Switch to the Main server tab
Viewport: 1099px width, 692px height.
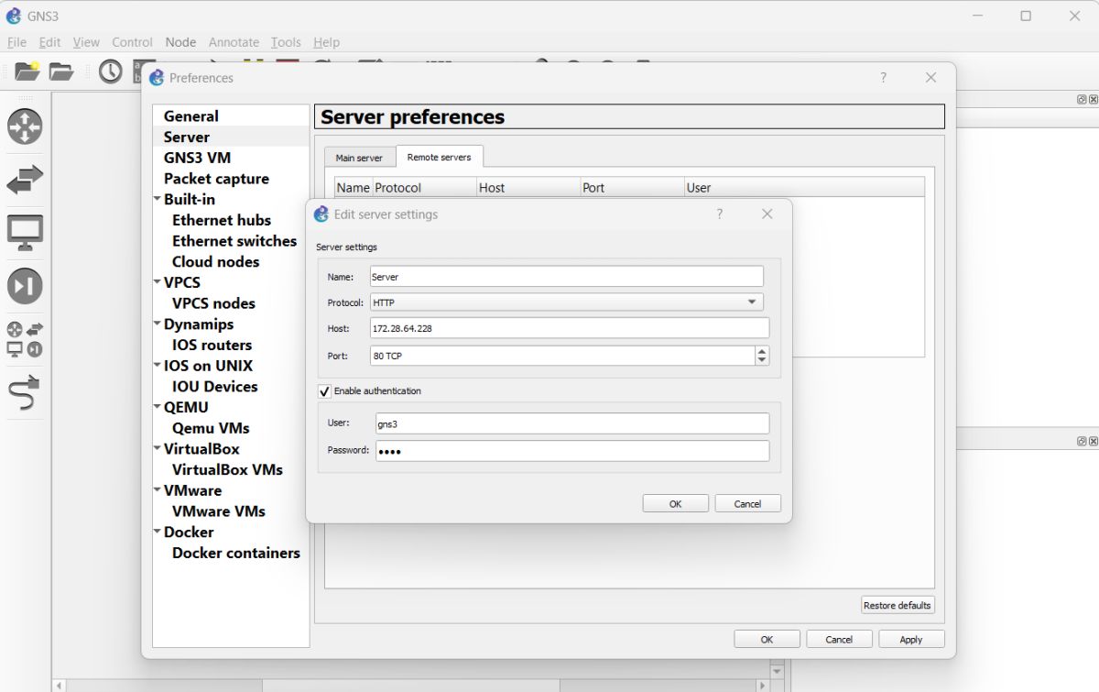coord(359,158)
